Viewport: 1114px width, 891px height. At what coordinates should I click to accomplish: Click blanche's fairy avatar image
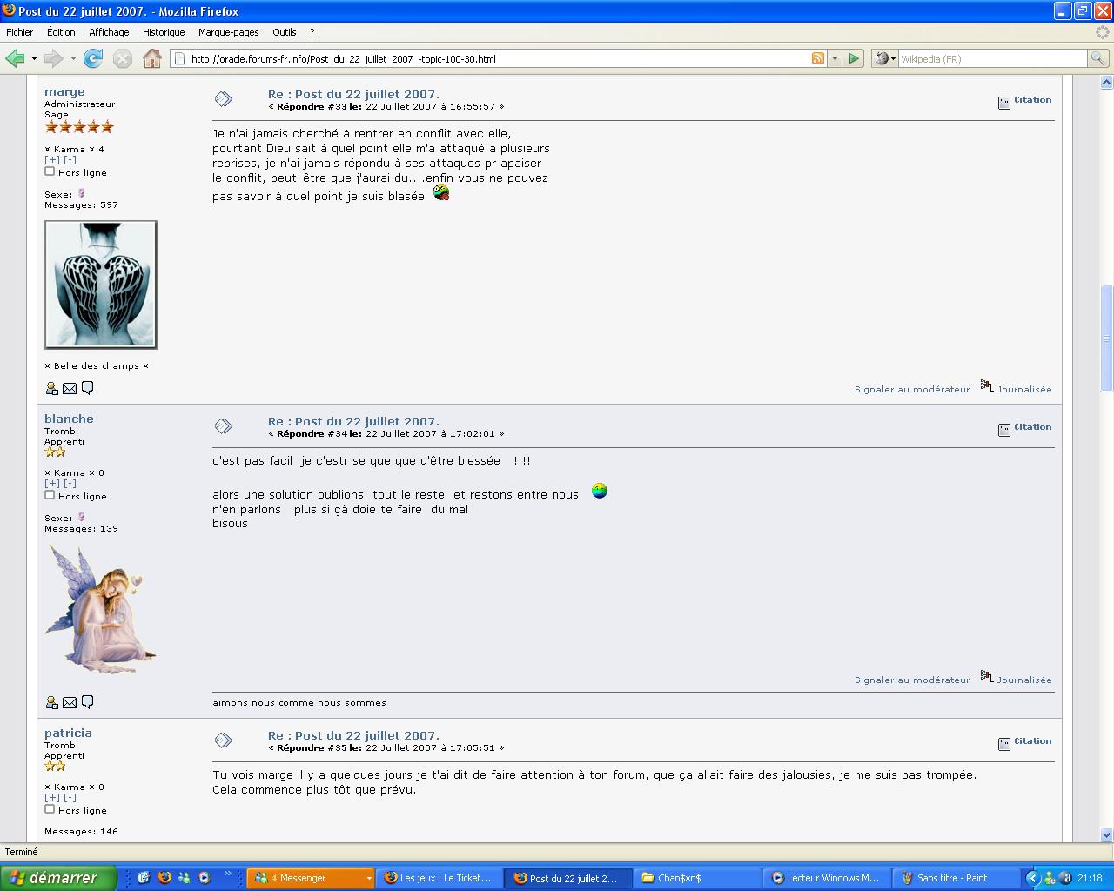(101, 609)
